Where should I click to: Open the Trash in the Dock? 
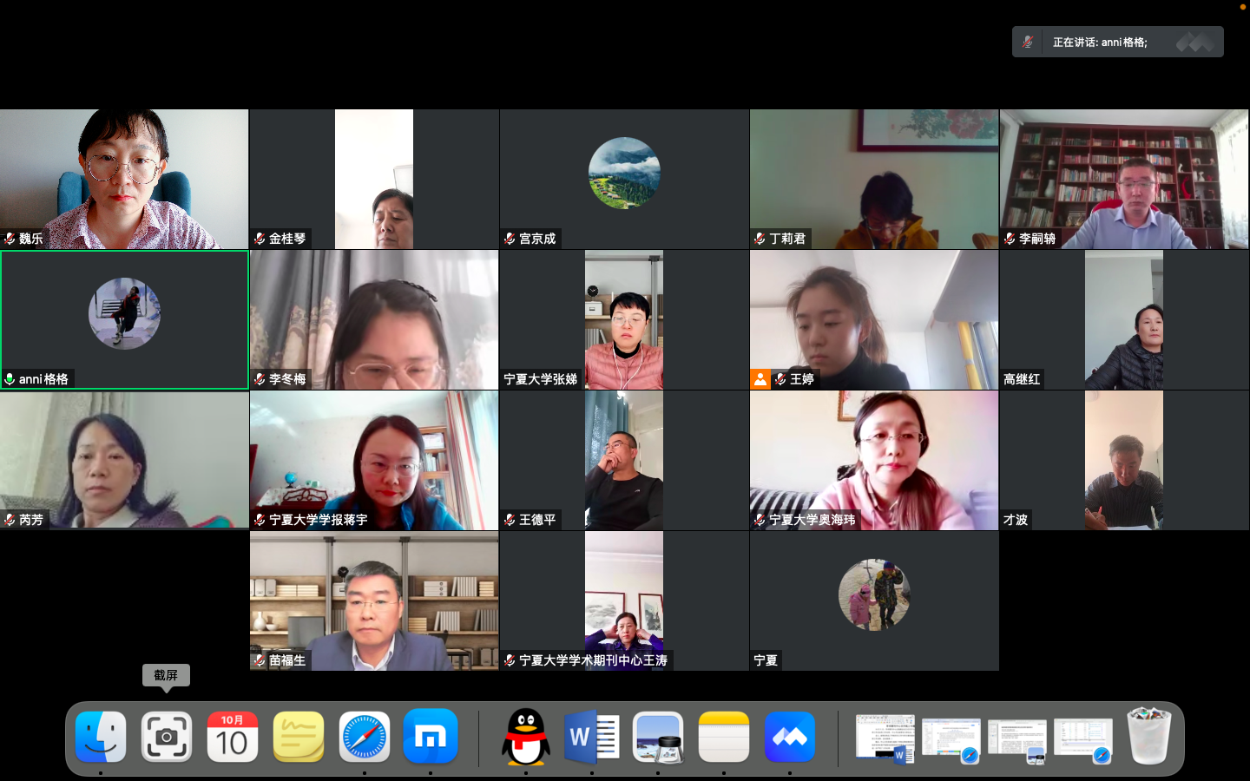click(1148, 736)
